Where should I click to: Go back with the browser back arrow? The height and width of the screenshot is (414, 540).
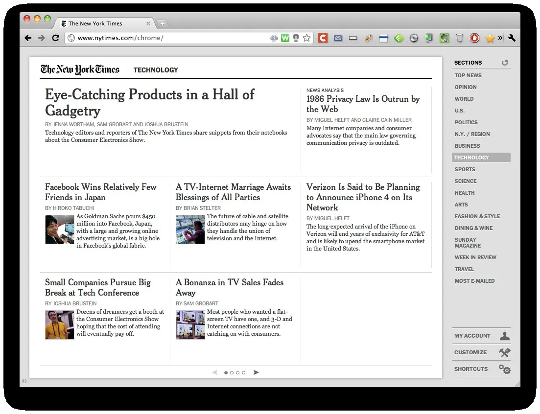tap(28, 38)
